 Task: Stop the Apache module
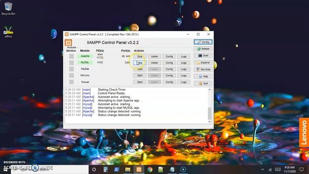(x=140, y=57)
